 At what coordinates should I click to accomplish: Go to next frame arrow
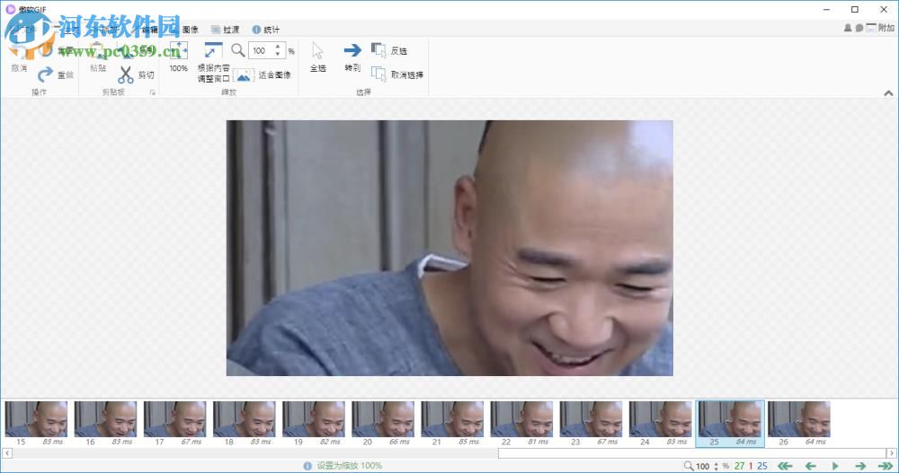pos(860,466)
